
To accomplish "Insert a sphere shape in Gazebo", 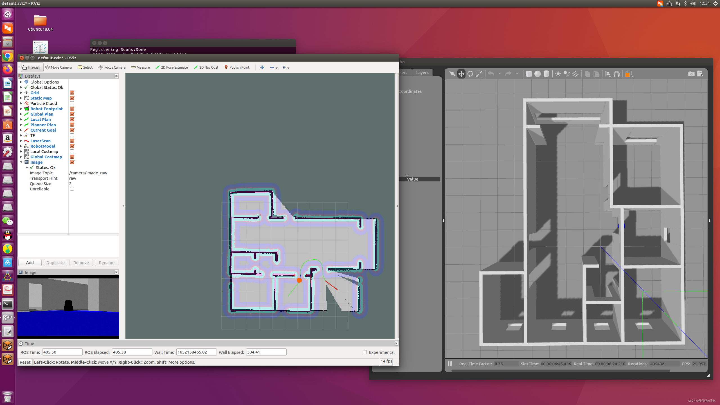I will pos(537,74).
